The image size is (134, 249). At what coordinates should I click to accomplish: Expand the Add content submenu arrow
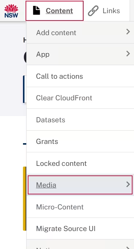point(128,32)
